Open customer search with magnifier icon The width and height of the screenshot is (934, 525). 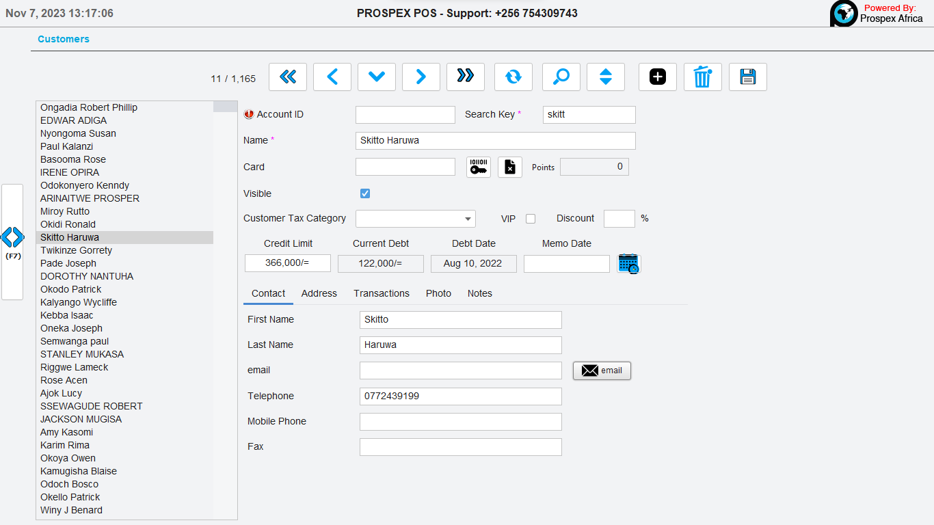[561, 77]
